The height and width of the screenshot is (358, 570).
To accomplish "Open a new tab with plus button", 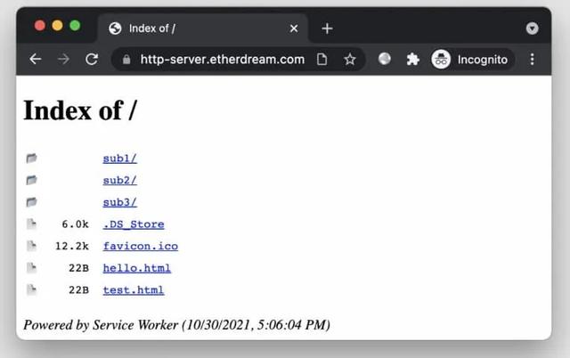I will 327,28.
